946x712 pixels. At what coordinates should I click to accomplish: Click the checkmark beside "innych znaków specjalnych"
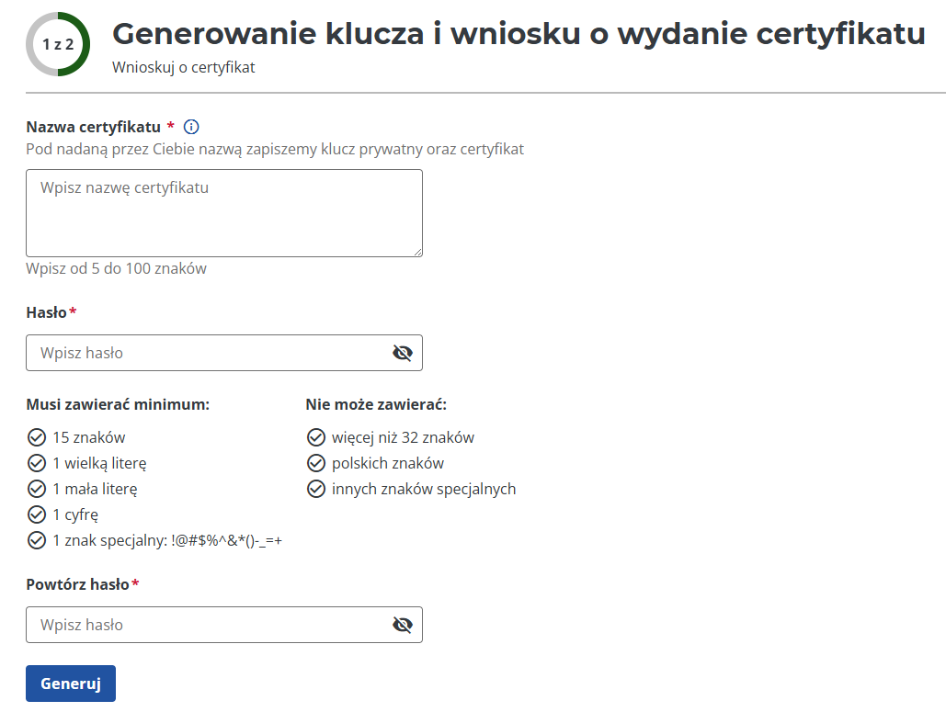coord(316,489)
